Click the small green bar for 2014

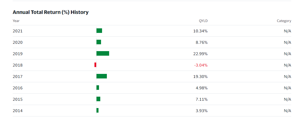click(97, 110)
